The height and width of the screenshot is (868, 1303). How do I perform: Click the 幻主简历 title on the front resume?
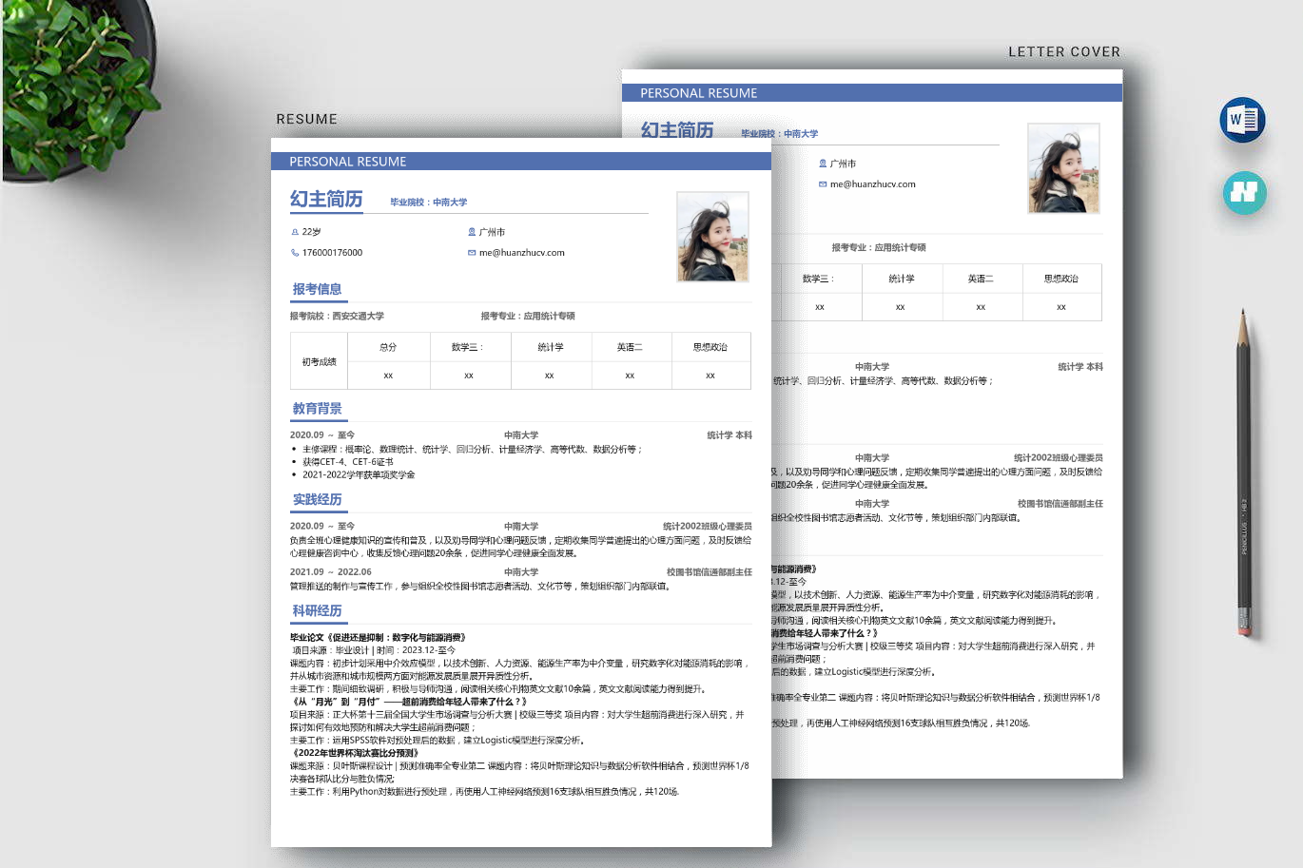(x=326, y=199)
